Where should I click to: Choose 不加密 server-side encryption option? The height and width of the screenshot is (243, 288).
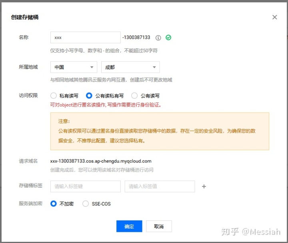54,203
